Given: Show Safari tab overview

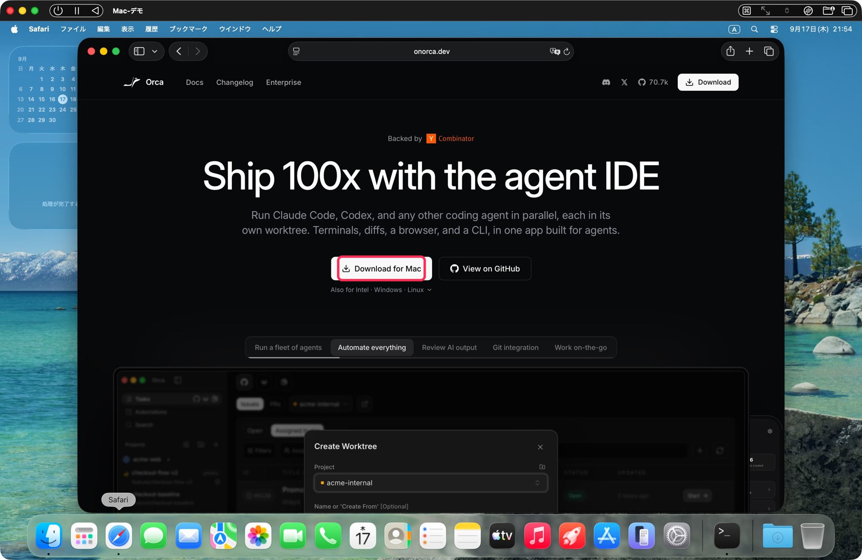Looking at the screenshot, I should point(769,51).
